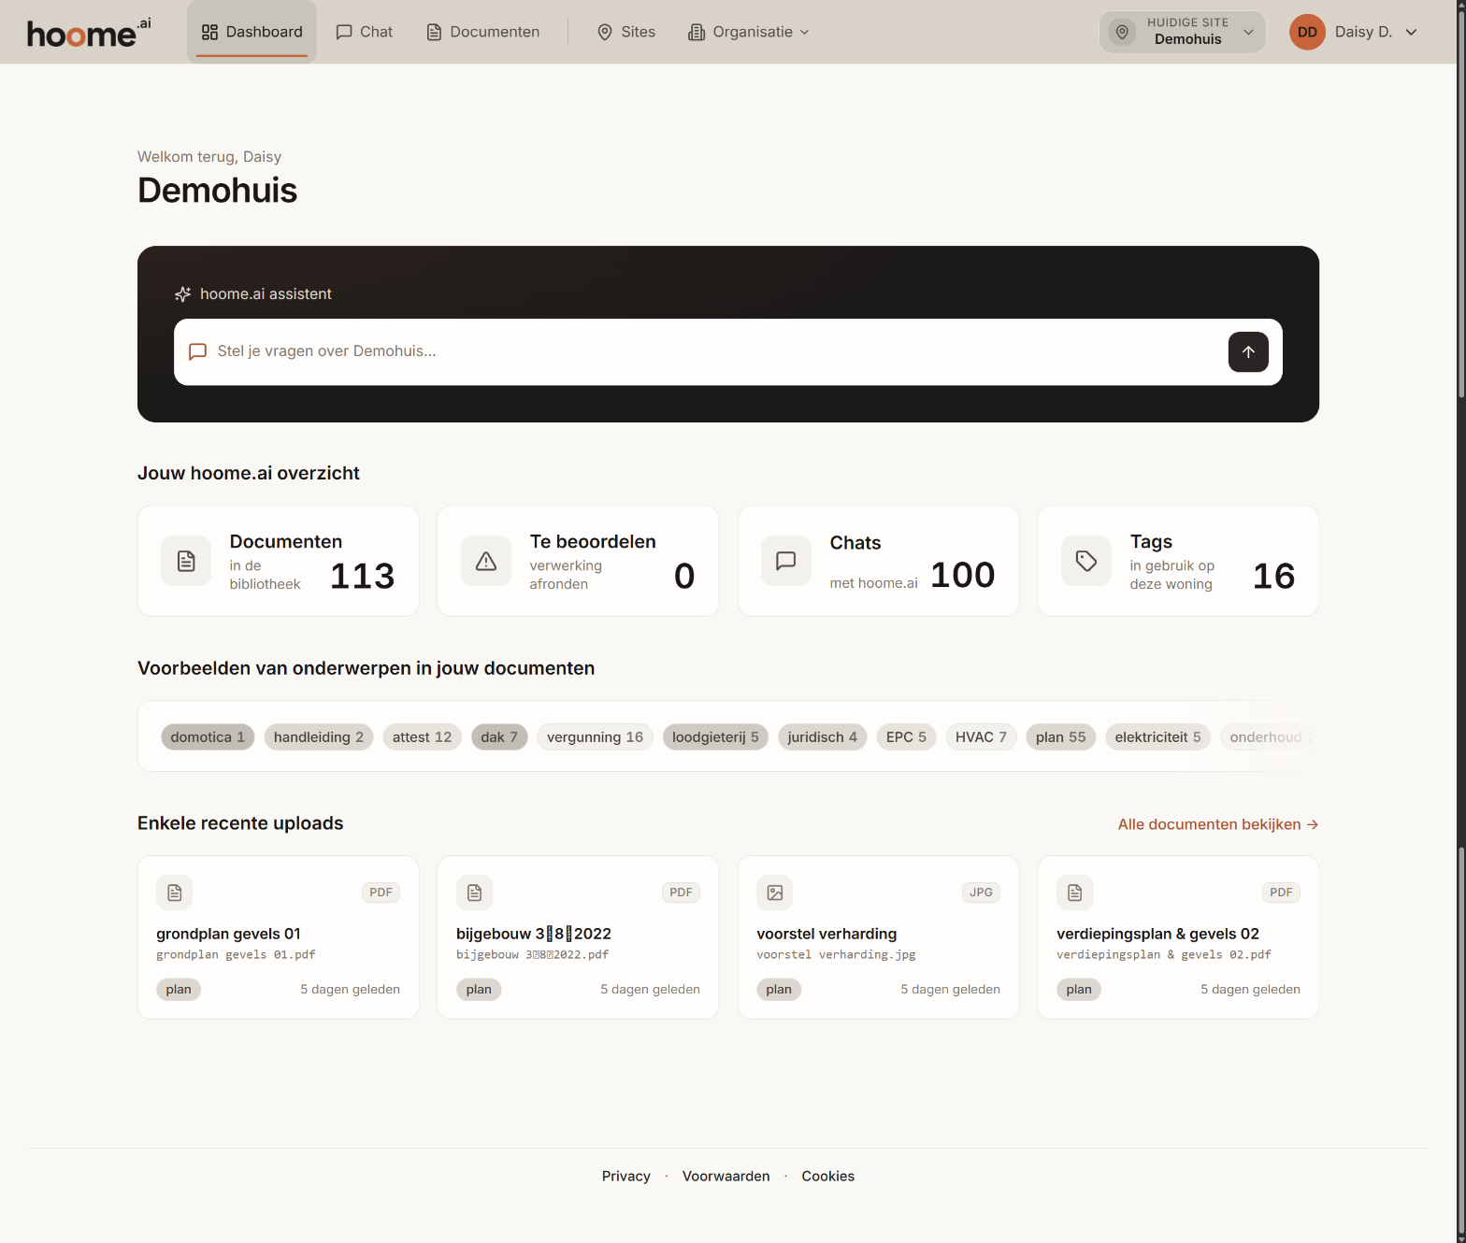Click the speech bubble icon beside Chat nav
Image resolution: width=1466 pixels, height=1243 pixels.
(x=344, y=33)
